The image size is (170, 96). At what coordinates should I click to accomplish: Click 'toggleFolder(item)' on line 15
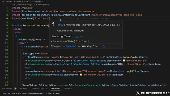pyautogui.click(x=134, y=57)
